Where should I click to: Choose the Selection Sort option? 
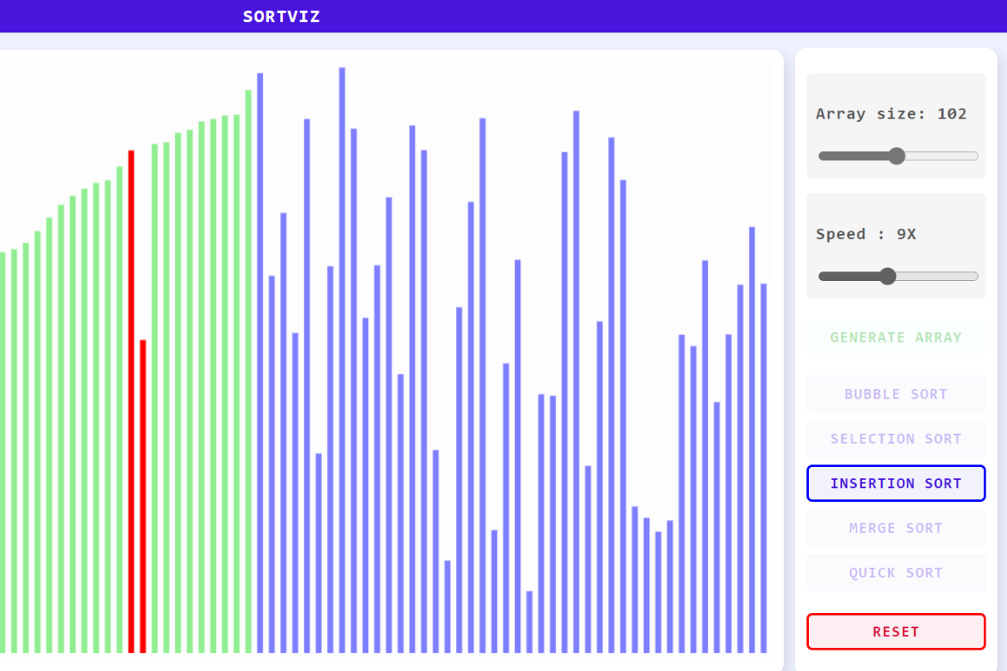(896, 439)
